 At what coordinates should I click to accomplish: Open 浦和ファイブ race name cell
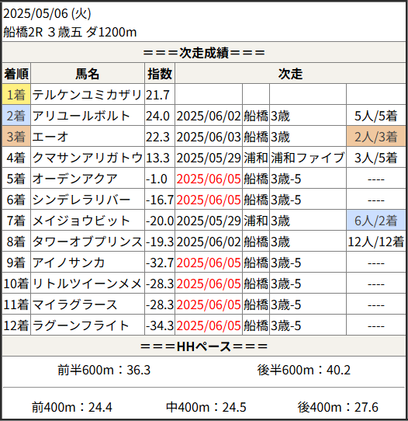click(x=308, y=158)
